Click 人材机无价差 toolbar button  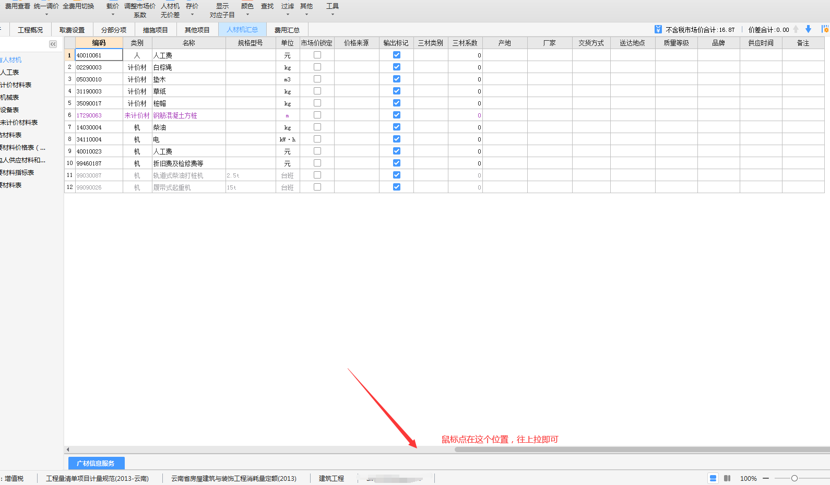[x=170, y=10]
